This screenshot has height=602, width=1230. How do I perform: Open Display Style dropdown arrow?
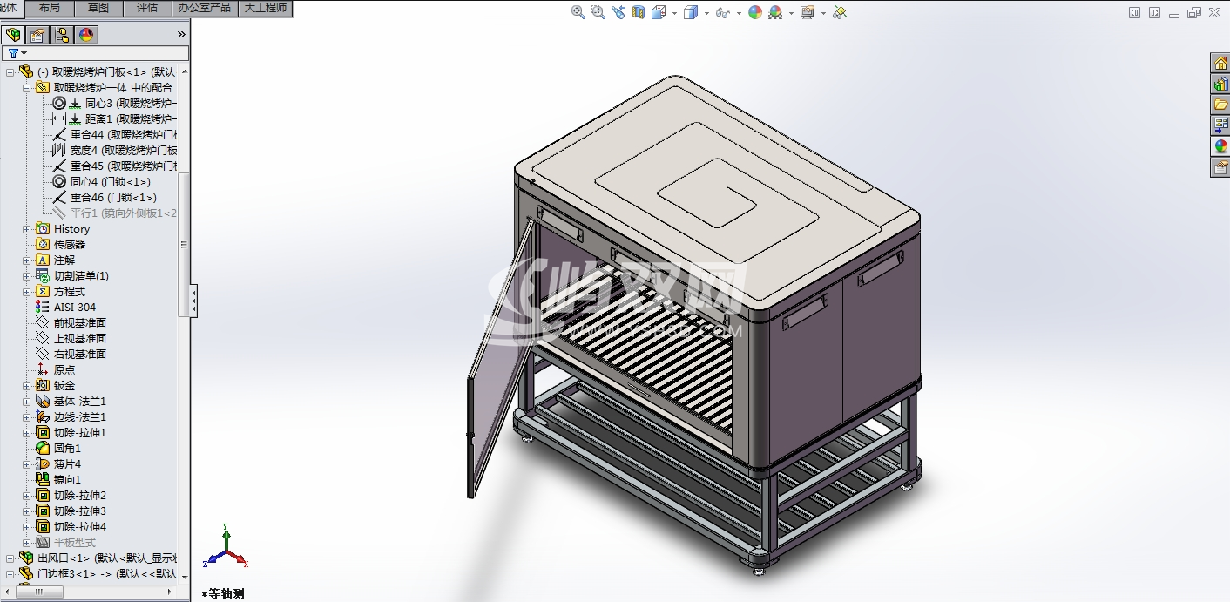point(706,13)
